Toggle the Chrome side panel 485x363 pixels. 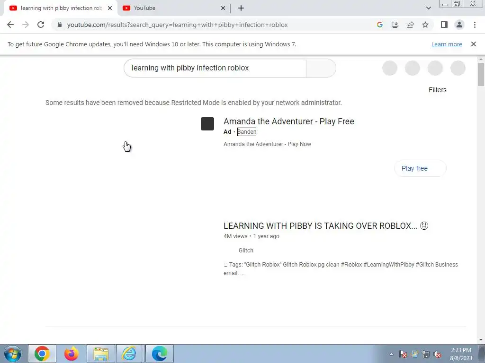click(x=444, y=25)
